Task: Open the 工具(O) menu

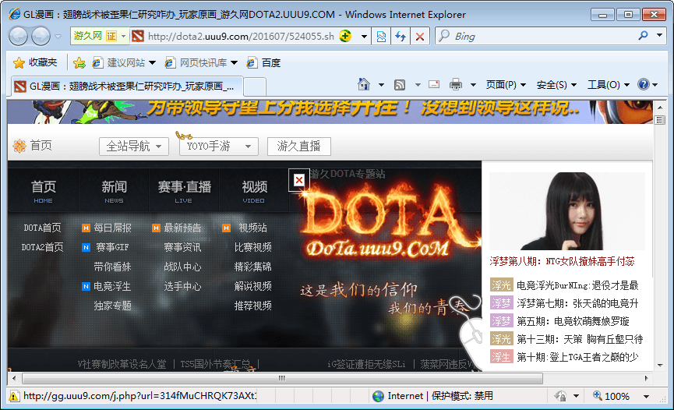Action: [x=609, y=85]
